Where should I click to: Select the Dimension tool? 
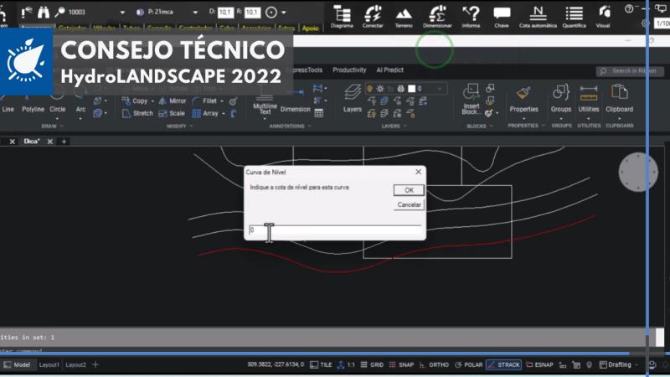pyautogui.click(x=296, y=101)
